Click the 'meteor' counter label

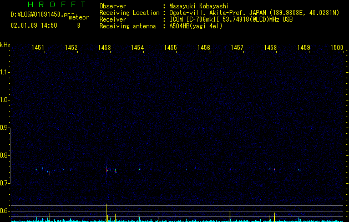(x=79, y=17)
